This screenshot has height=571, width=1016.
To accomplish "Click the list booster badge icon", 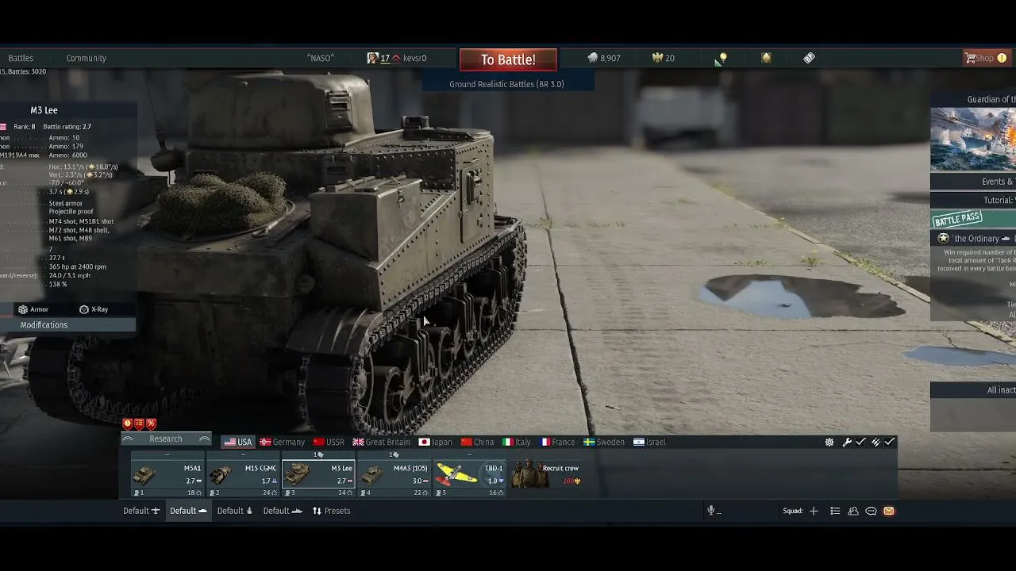I will coord(139,424).
